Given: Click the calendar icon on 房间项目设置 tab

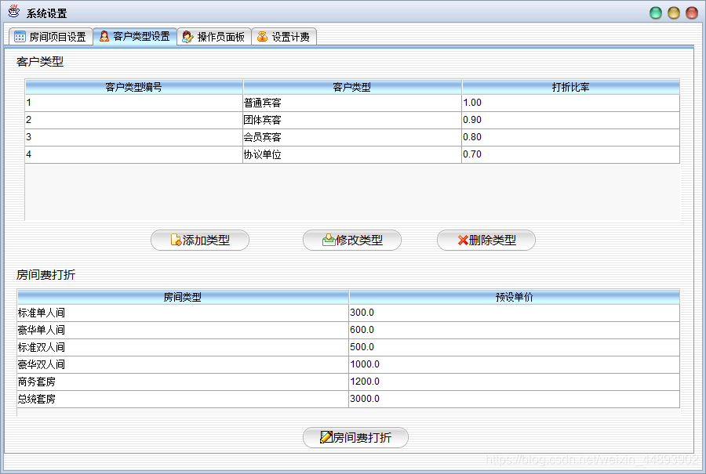Looking at the screenshot, I should (x=20, y=36).
